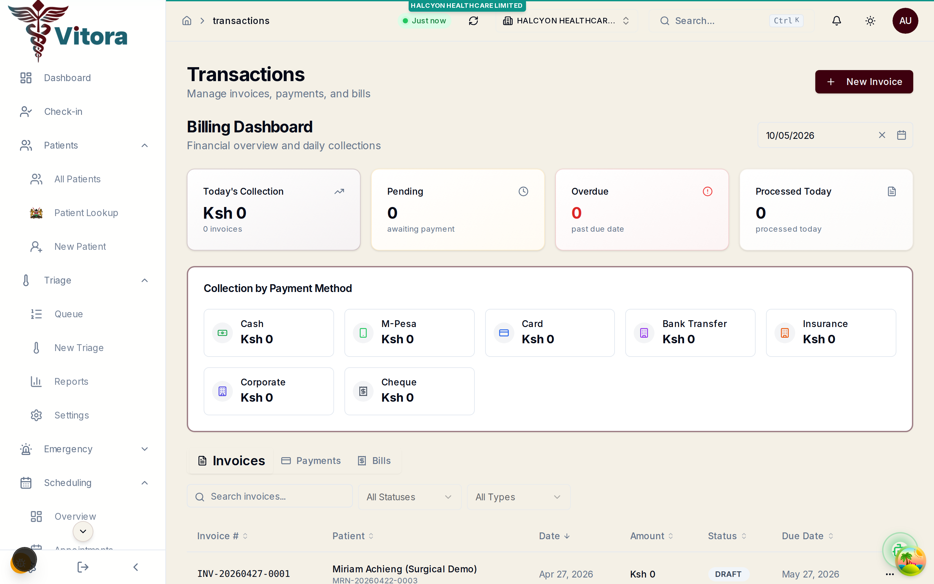The height and width of the screenshot is (584, 934).
Task: Click the Search invoices field
Action: click(269, 496)
